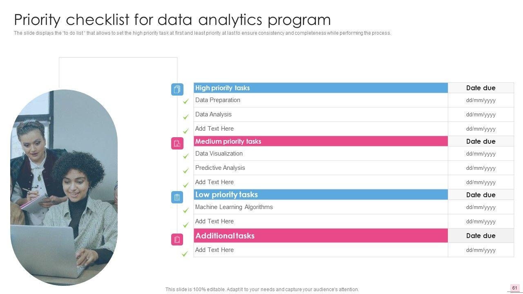Click the checkmark beside Data Visualization
The width and height of the screenshot is (523, 294).
186,156
